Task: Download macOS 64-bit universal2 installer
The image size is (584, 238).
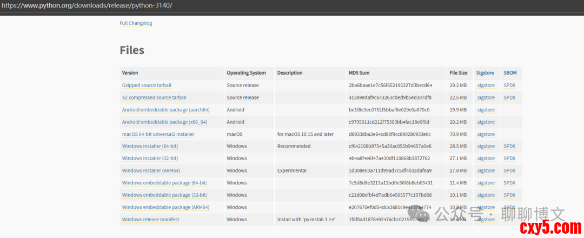Action: [158, 134]
